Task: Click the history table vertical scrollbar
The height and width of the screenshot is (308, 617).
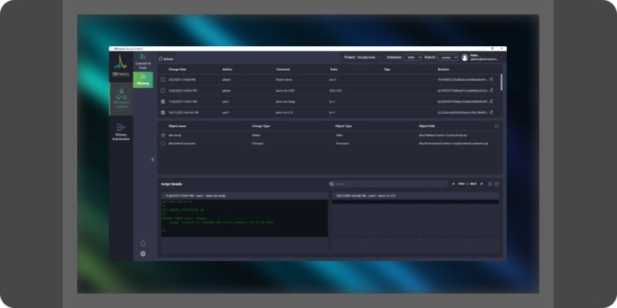Action: point(501,82)
